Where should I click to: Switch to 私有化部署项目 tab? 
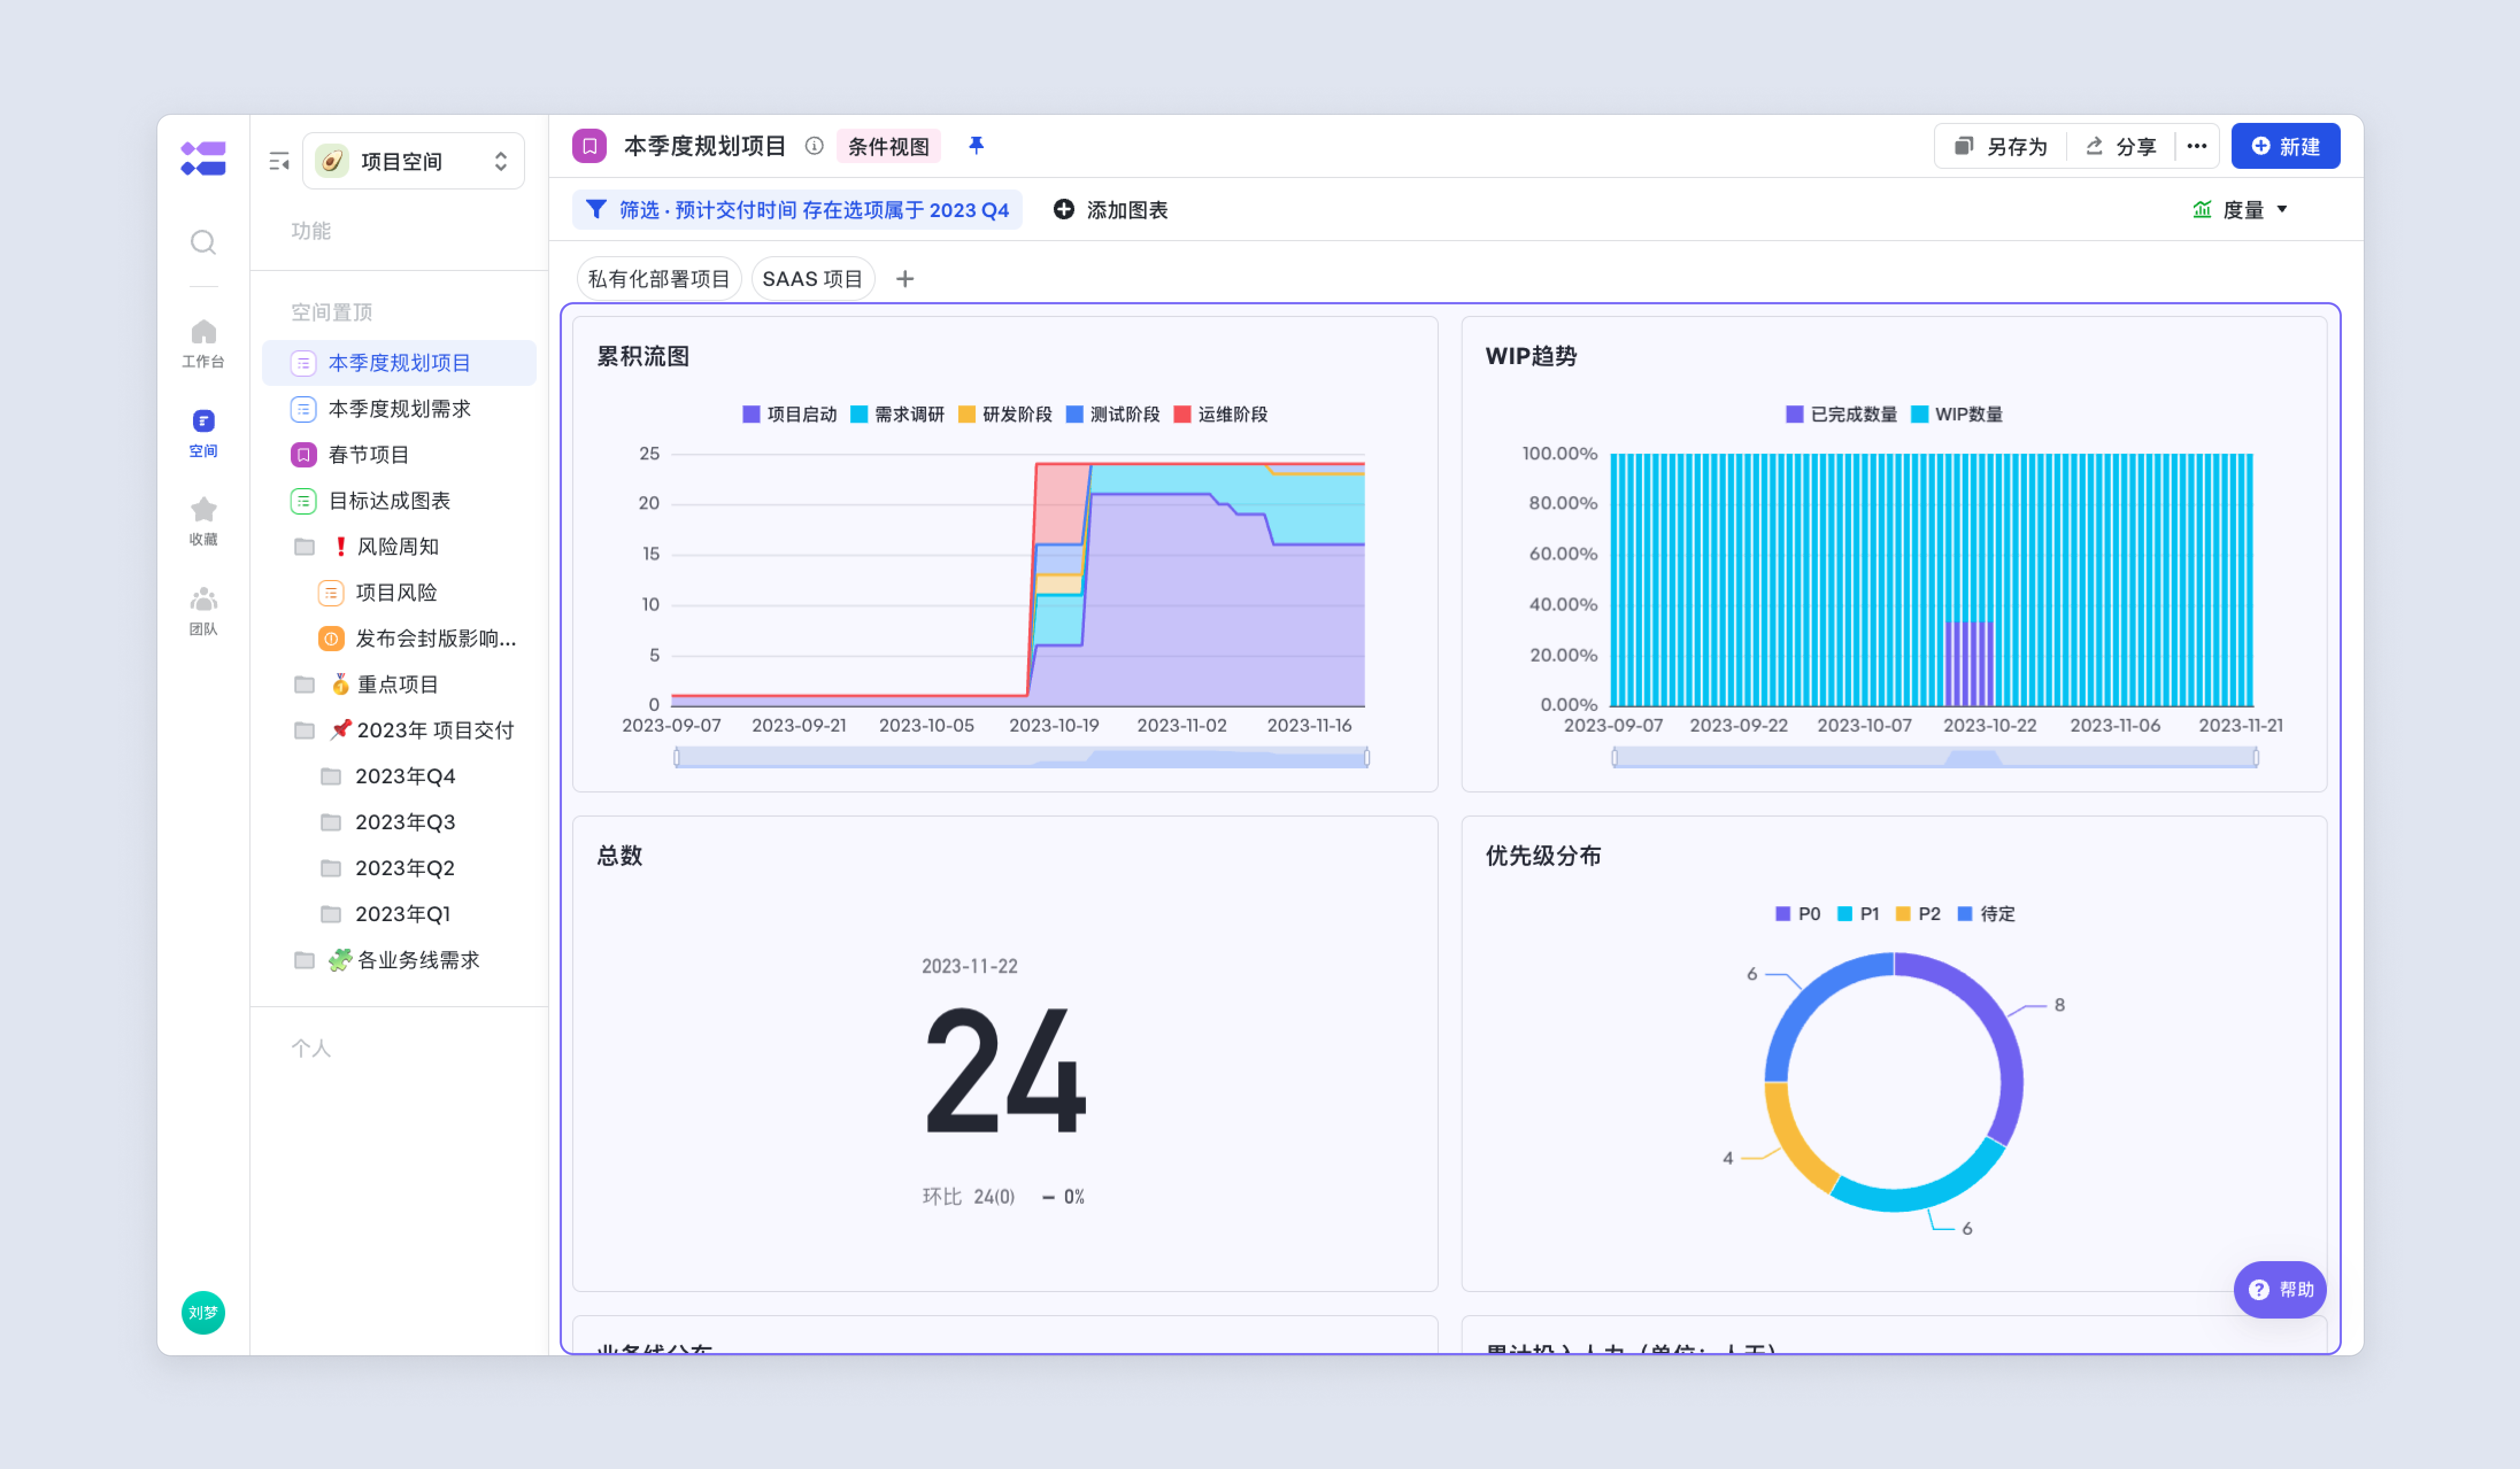coord(659,279)
